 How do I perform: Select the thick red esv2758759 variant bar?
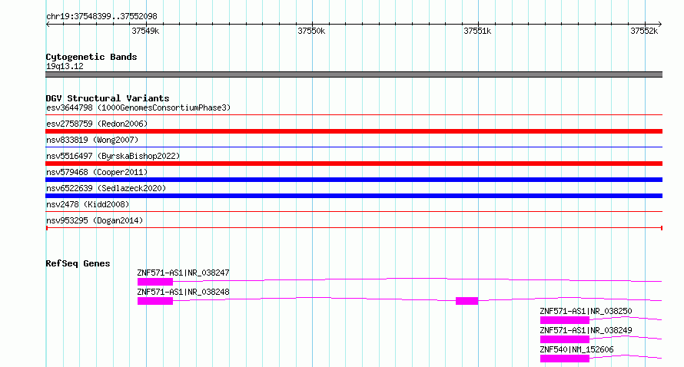[354, 131]
